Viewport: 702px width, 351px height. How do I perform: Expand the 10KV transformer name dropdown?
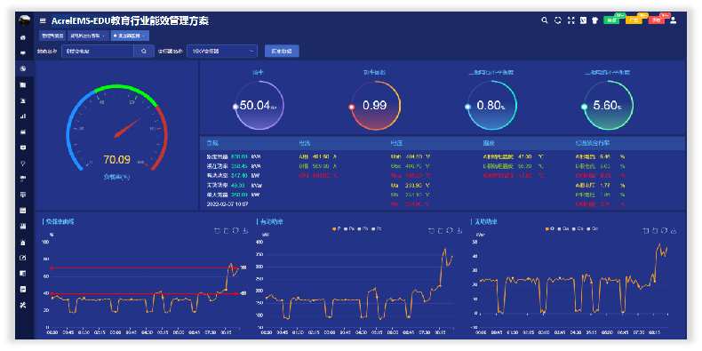pyautogui.click(x=222, y=51)
